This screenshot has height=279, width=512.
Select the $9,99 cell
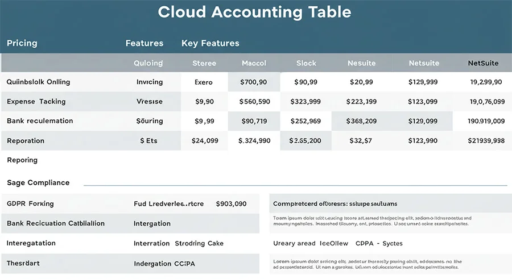pyautogui.click(x=204, y=121)
